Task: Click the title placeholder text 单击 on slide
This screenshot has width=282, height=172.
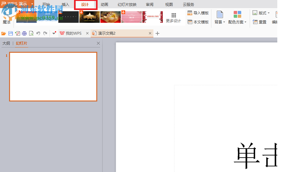Action: pos(255,155)
